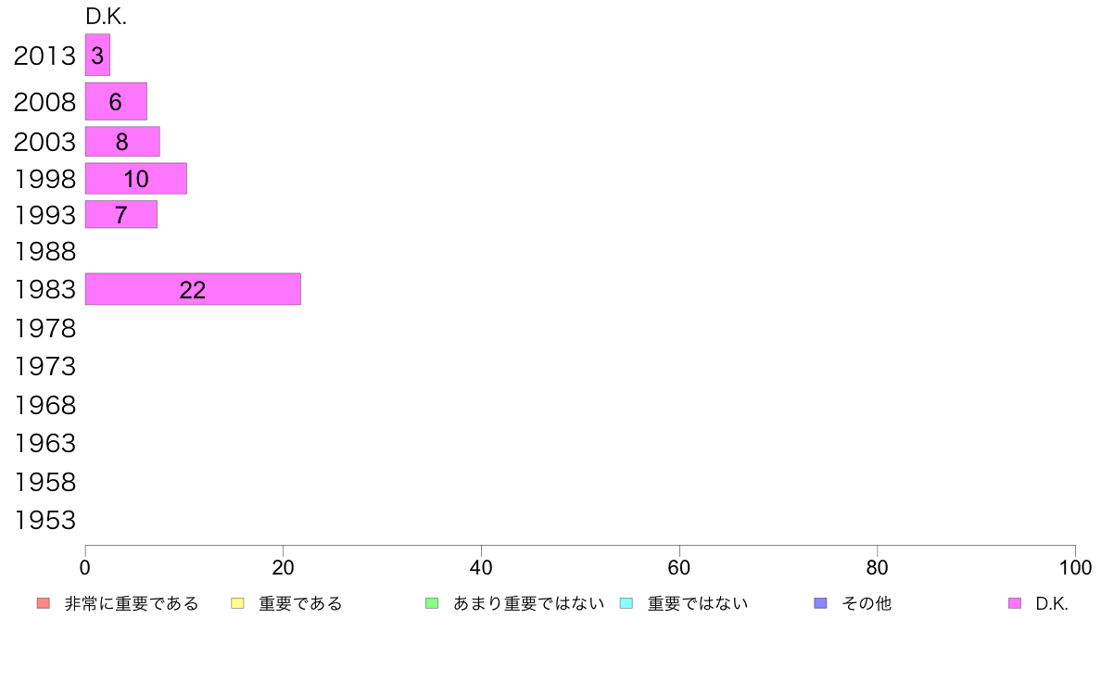Select the 2003 bar showing 8
Screen dimensions: 1101x682
pyautogui.click(x=122, y=141)
